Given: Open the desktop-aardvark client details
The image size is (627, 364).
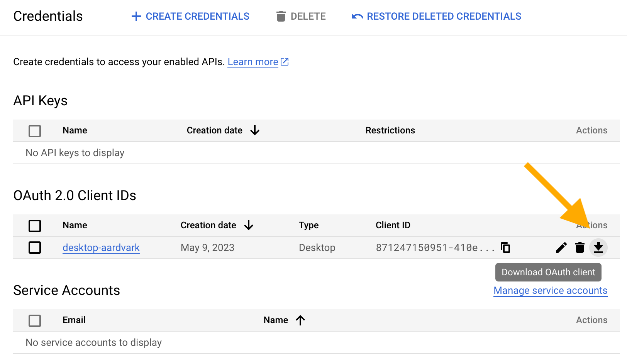Looking at the screenshot, I should click(x=101, y=248).
